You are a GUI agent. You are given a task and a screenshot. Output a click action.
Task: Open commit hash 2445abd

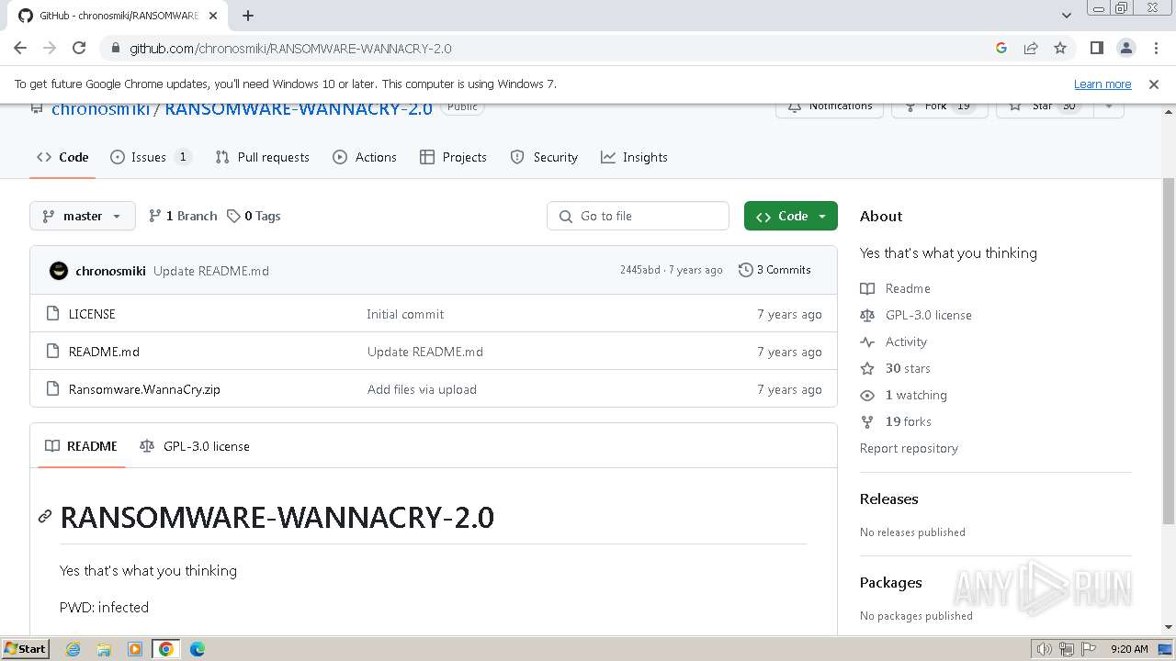tap(639, 270)
